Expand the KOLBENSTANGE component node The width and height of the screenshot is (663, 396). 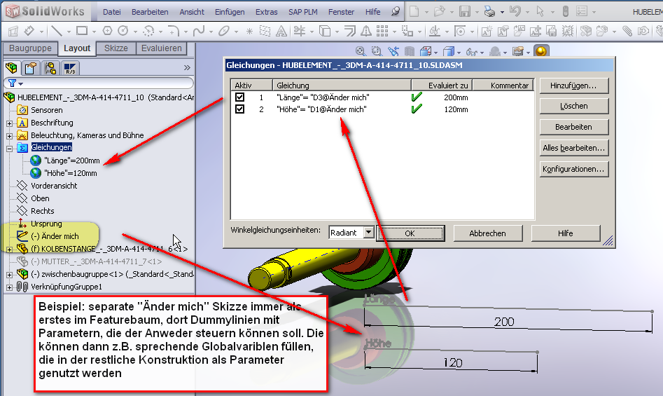[9, 250]
